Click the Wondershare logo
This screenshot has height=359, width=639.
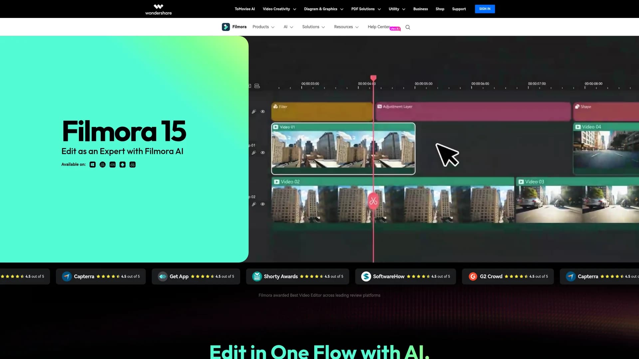(x=158, y=9)
